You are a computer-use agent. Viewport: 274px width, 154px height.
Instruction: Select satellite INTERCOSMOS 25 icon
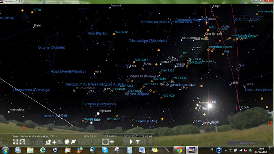74,91
